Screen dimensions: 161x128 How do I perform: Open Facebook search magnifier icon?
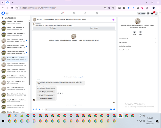click(7, 13)
